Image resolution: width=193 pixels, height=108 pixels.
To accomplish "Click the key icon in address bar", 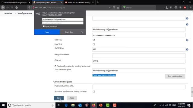I will [36, 7].
